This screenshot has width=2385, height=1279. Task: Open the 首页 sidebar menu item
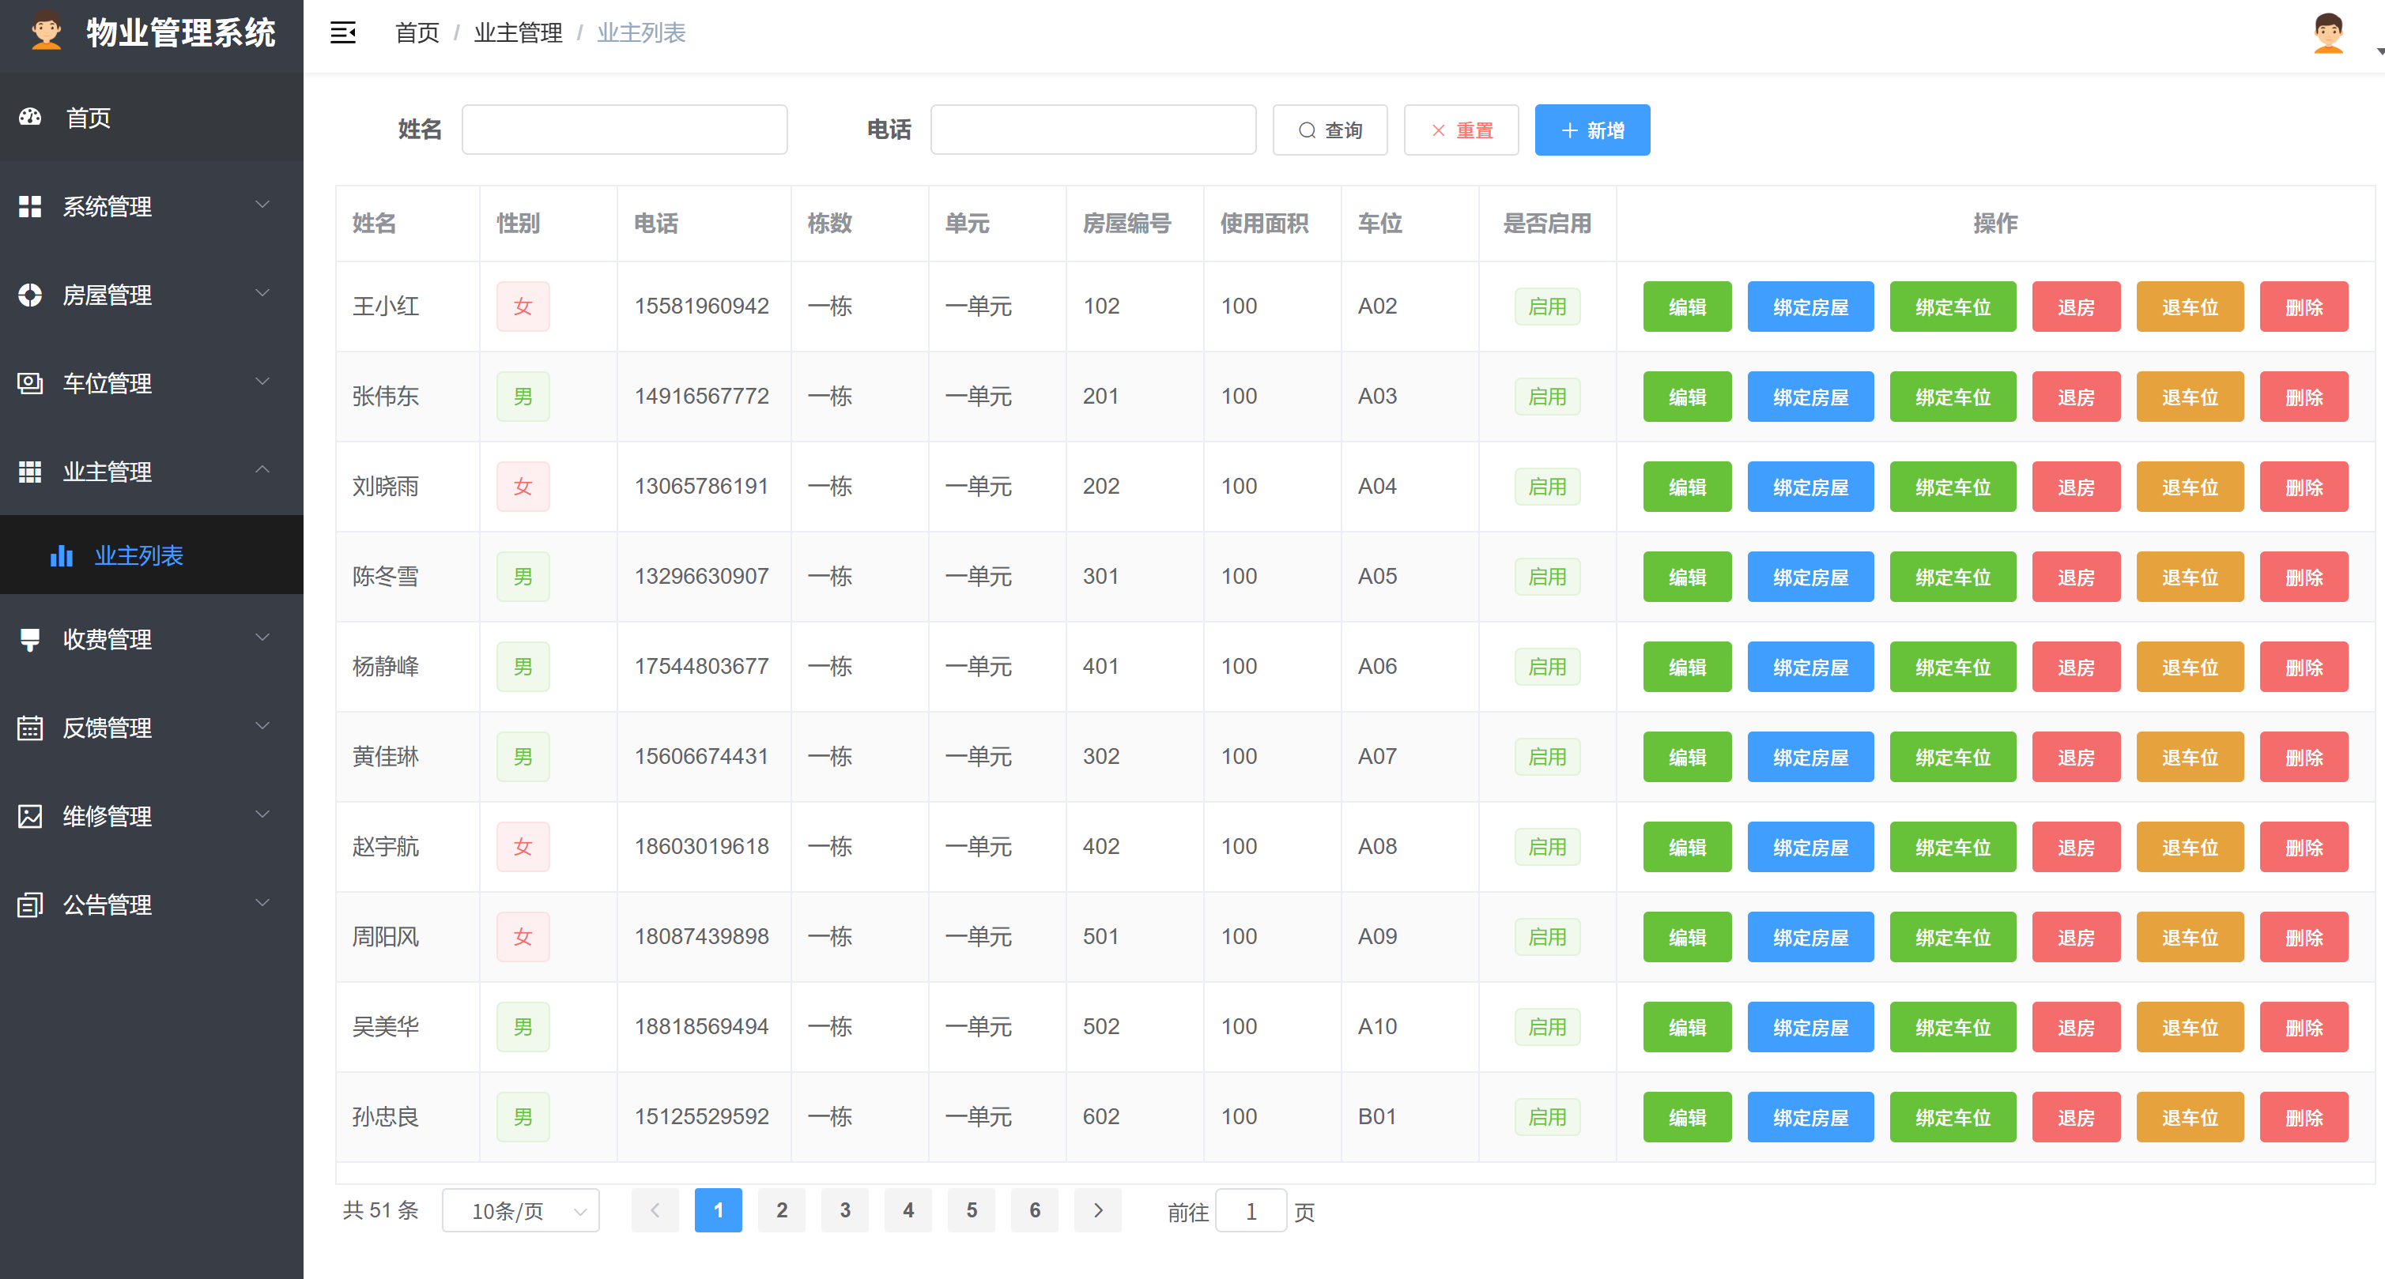tap(152, 118)
